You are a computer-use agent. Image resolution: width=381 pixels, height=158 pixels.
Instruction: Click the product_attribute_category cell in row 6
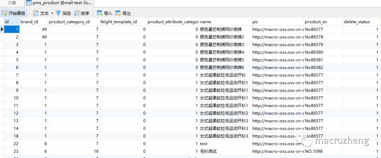[x=173, y=67]
